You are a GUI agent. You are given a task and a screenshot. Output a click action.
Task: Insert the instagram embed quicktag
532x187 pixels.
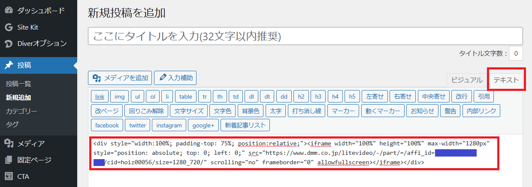tap(169, 125)
